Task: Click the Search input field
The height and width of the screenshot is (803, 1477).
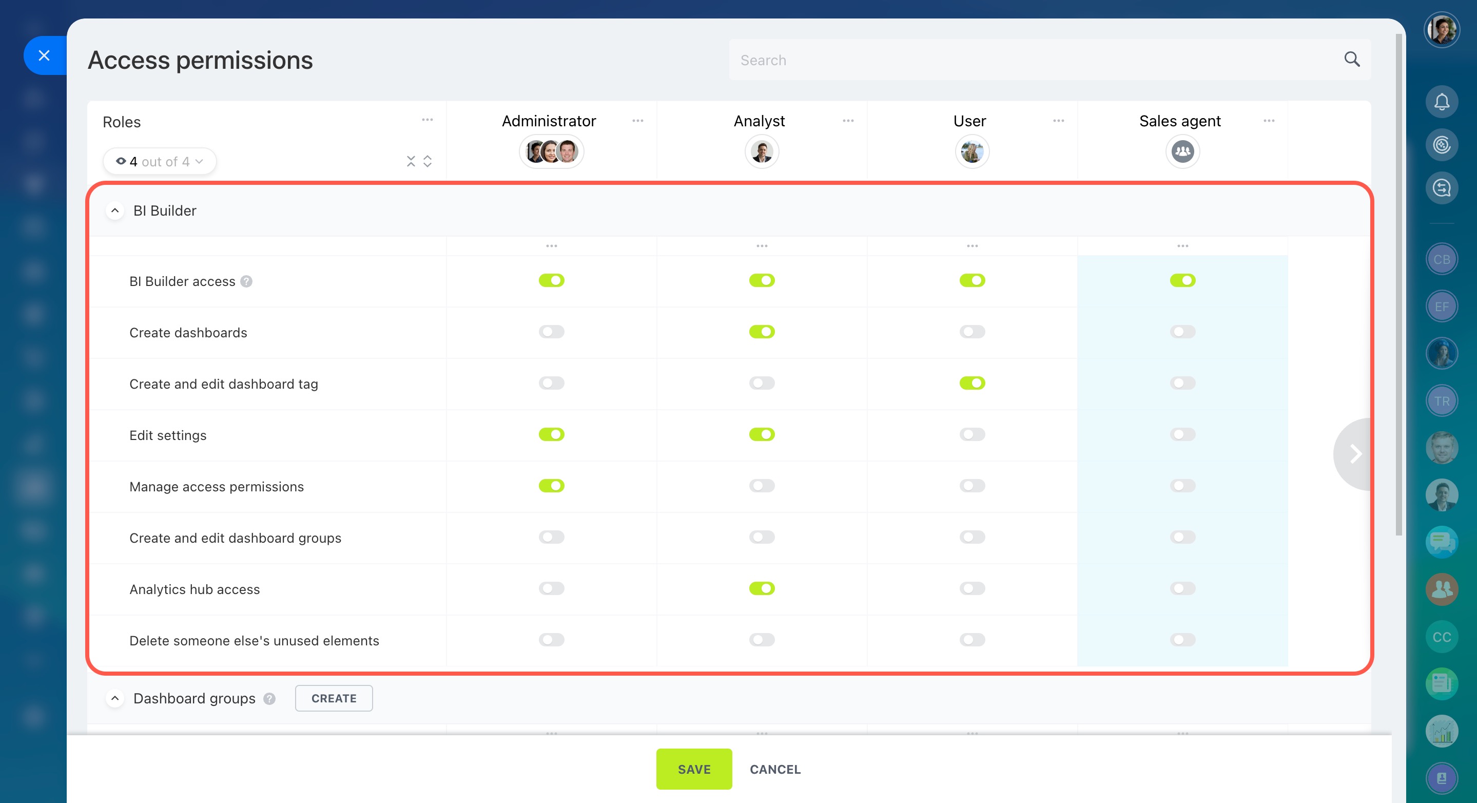Action: [1032, 60]
